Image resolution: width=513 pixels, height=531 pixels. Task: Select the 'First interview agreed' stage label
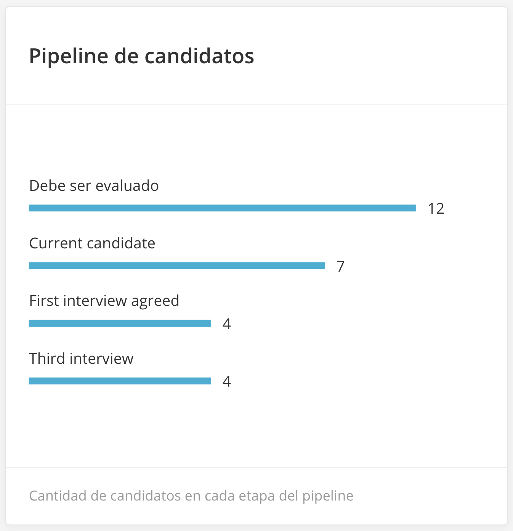(x=104, y=301)
